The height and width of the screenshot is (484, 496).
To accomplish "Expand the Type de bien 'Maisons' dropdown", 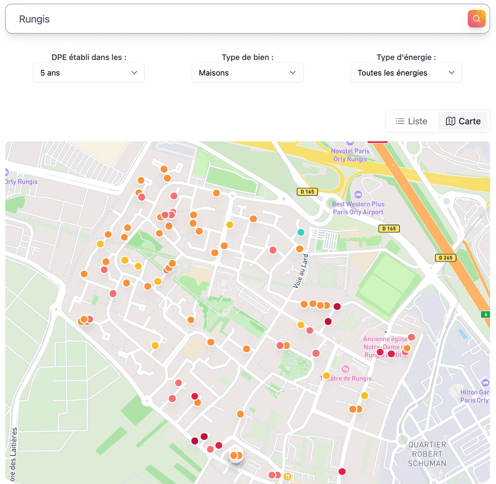I will pyautogui.click(x=248, y=73).
